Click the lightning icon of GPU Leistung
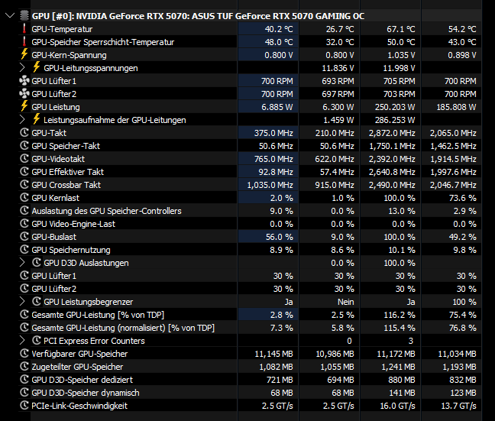Image resolution: width=495 pixels, height=421 pixels. coord(24,106)
